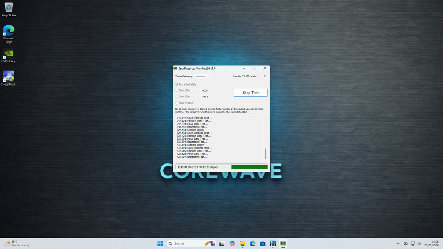This screenshot has width=443, height=249.
Task: Enable the Stop on Error checkbox
Action: [x=177, y=103]
